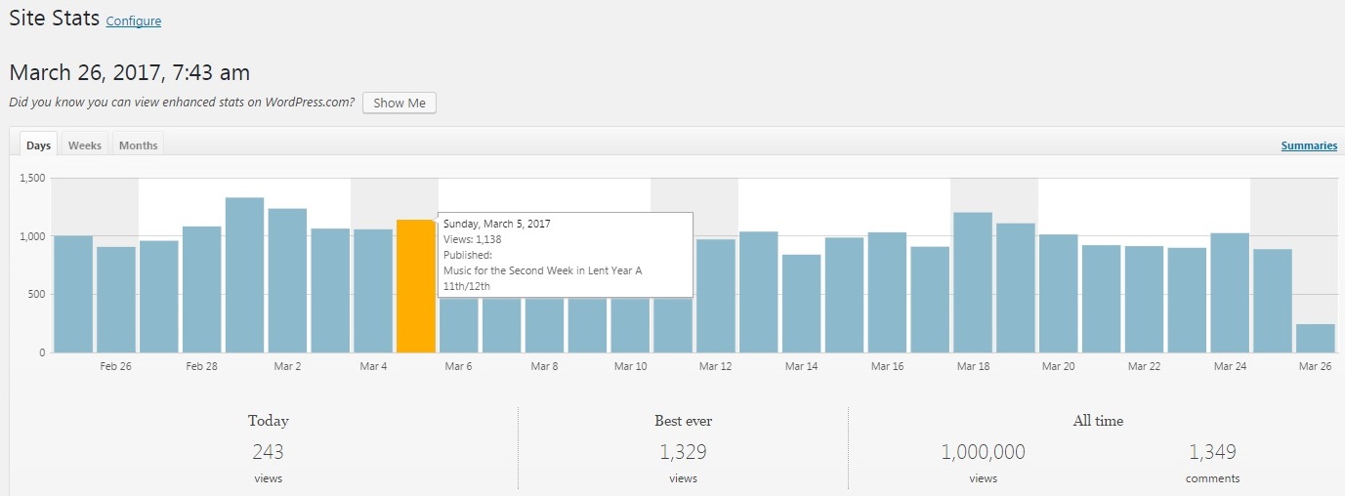Select the Mar 18 bar
This screenshot has height=496, width=1345.
(x=973, y=283)
